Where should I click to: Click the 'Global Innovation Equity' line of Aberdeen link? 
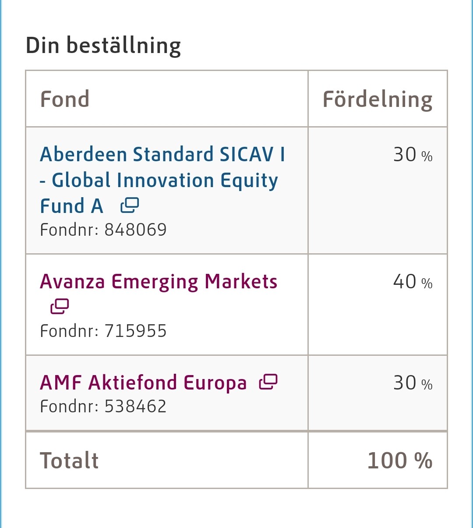(x=165, y=181)
